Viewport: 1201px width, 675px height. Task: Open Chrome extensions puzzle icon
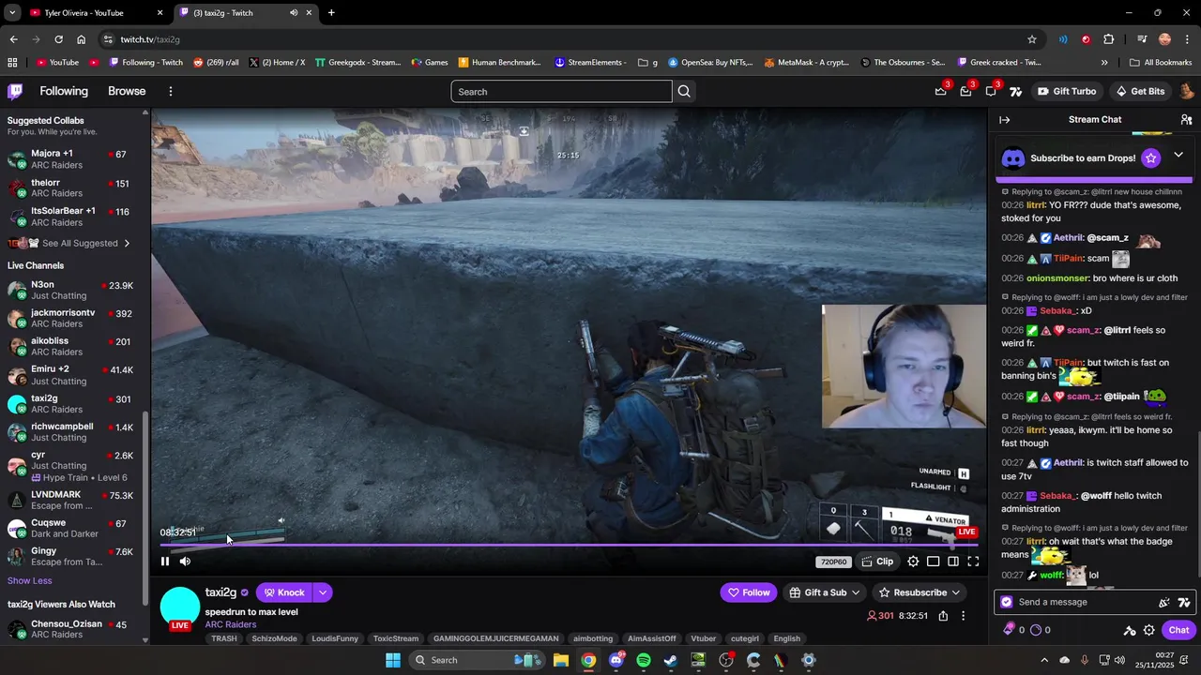(1109, 39)
